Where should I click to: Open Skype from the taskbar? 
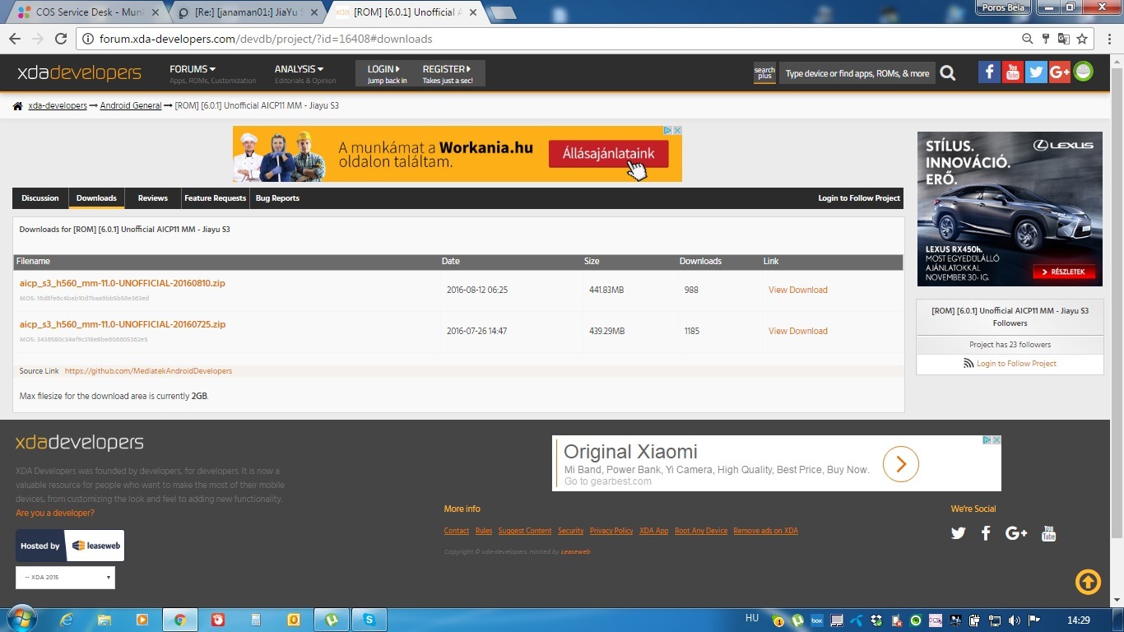[x=369, y=620]
